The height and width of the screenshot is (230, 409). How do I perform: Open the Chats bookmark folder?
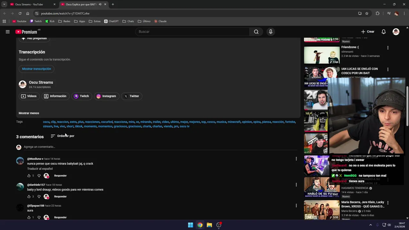[128, 21]
